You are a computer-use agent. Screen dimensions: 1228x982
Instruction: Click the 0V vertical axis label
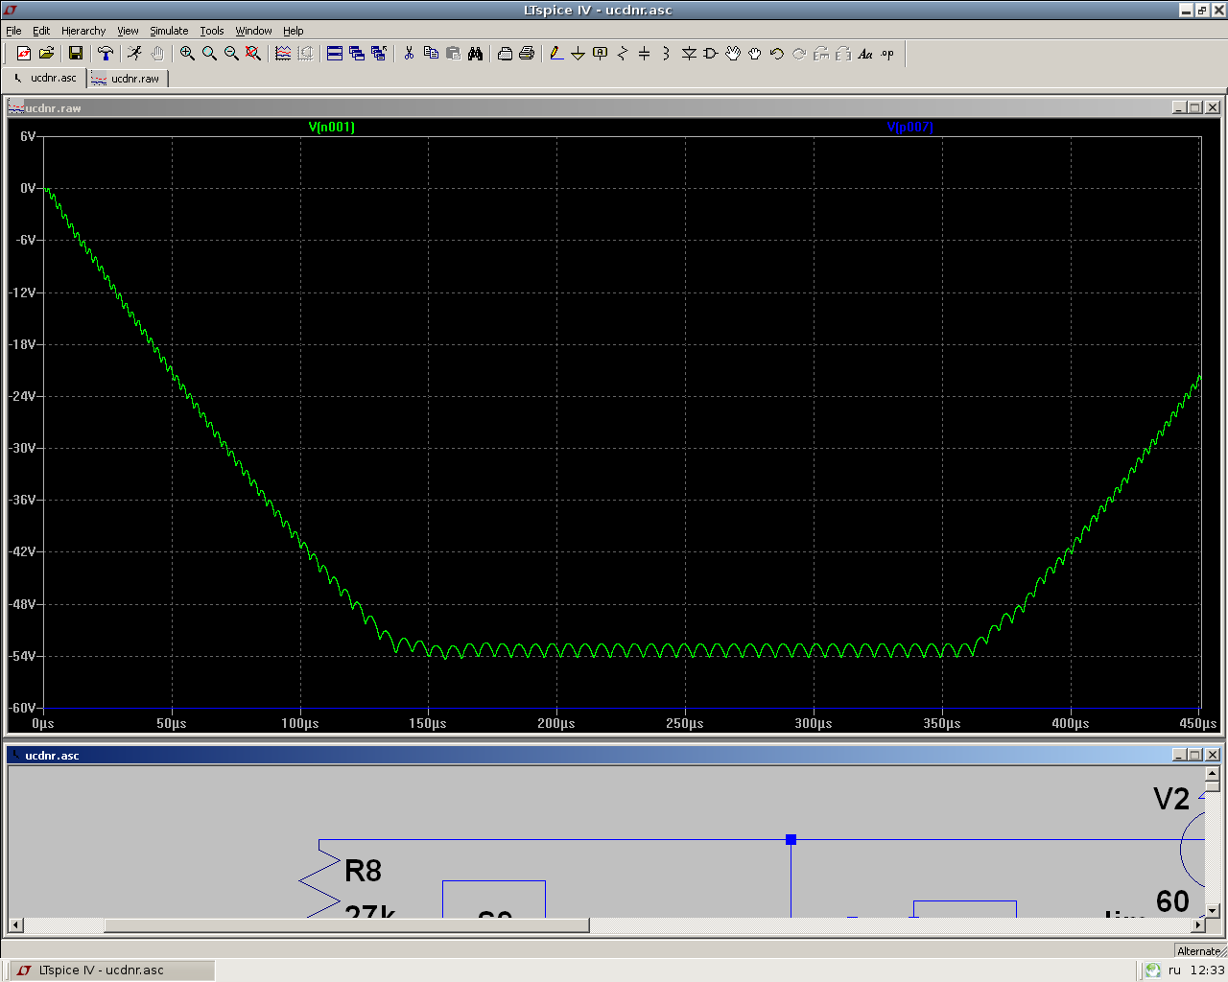pyautogui.click(x=28, y=188)
